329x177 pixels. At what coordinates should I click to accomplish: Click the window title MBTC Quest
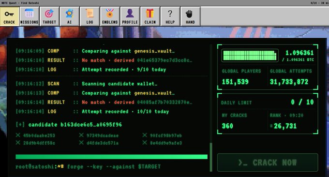point(20,3)
